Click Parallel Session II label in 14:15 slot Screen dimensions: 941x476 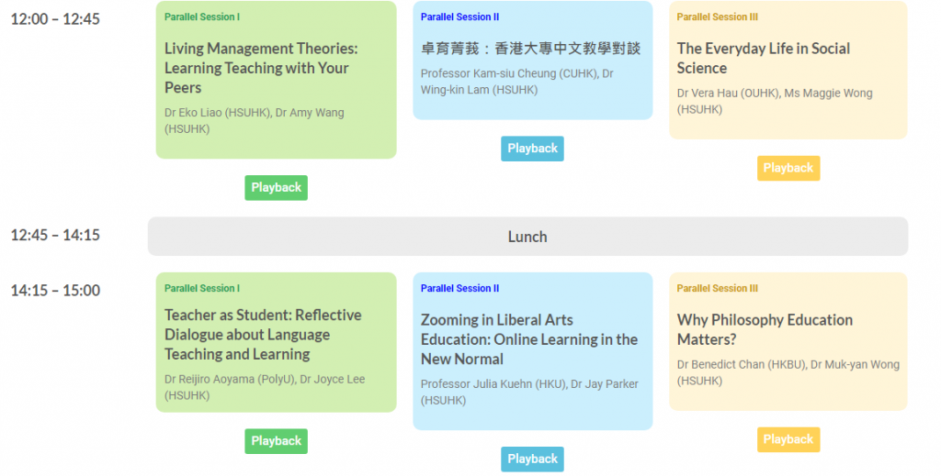coord(459,288)
